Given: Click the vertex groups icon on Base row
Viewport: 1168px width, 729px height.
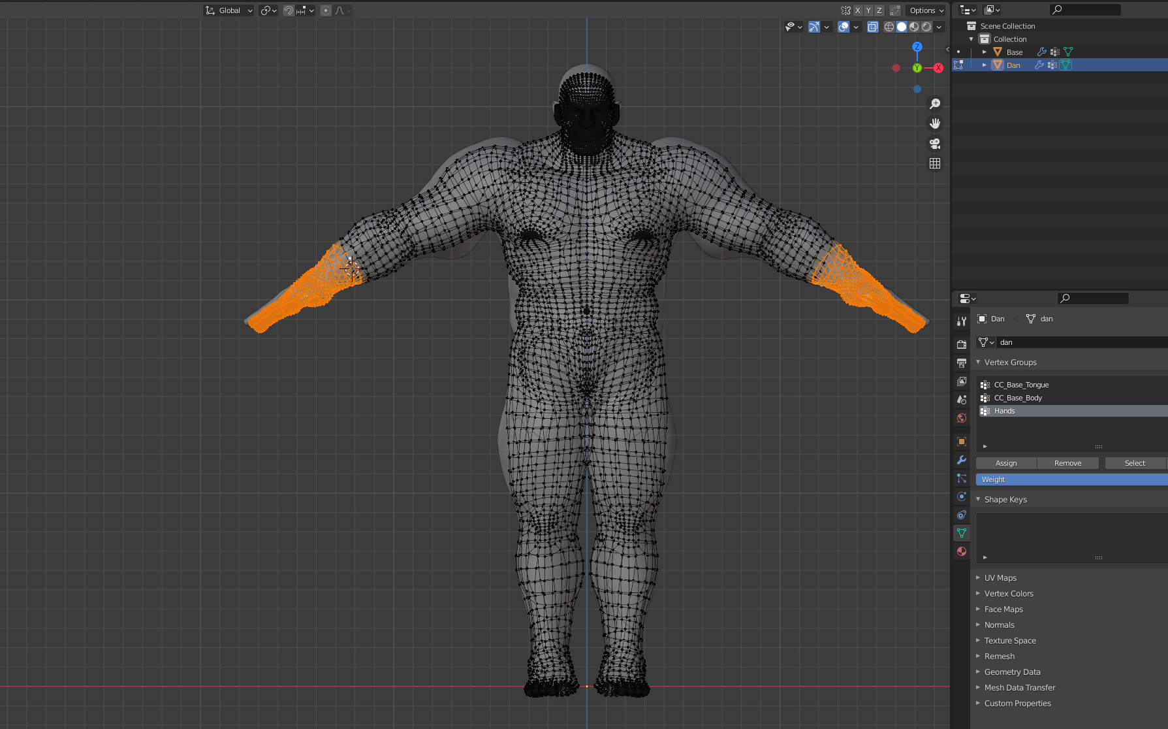Looking at the screenshot, I should click(x=1055, y=52).
